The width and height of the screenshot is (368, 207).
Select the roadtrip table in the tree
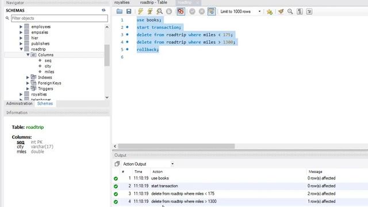pyautogui.click(x=39, y=49)
